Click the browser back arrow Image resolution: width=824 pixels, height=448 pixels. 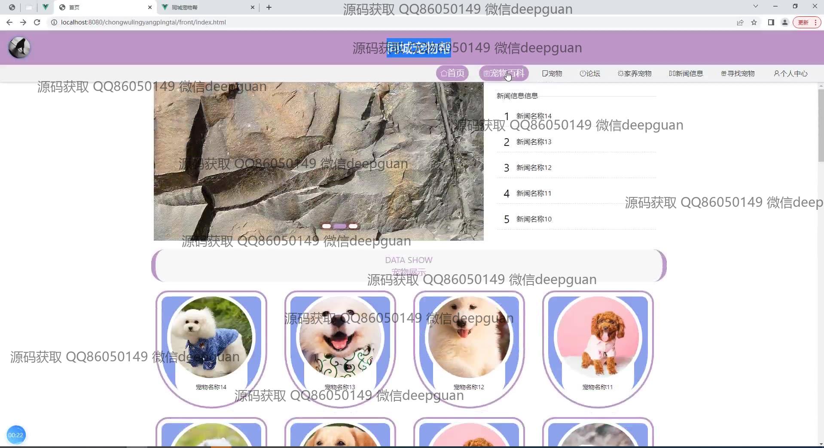pyautogui.click(x=9, y=22)
